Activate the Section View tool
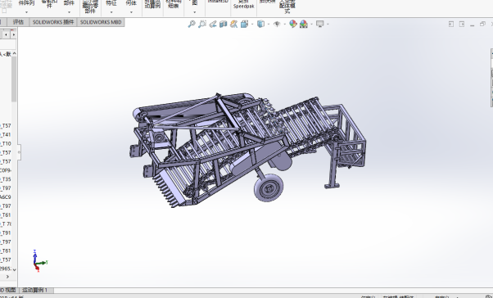493x298 pixels. 224,24
